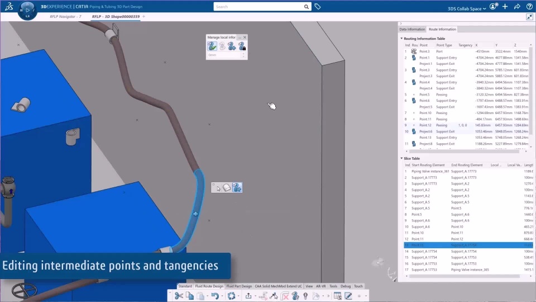This screenshot has width=536, height=302.
Task: Open the dropdown arrow next to Export icon
Action: [x=255, y=296]
